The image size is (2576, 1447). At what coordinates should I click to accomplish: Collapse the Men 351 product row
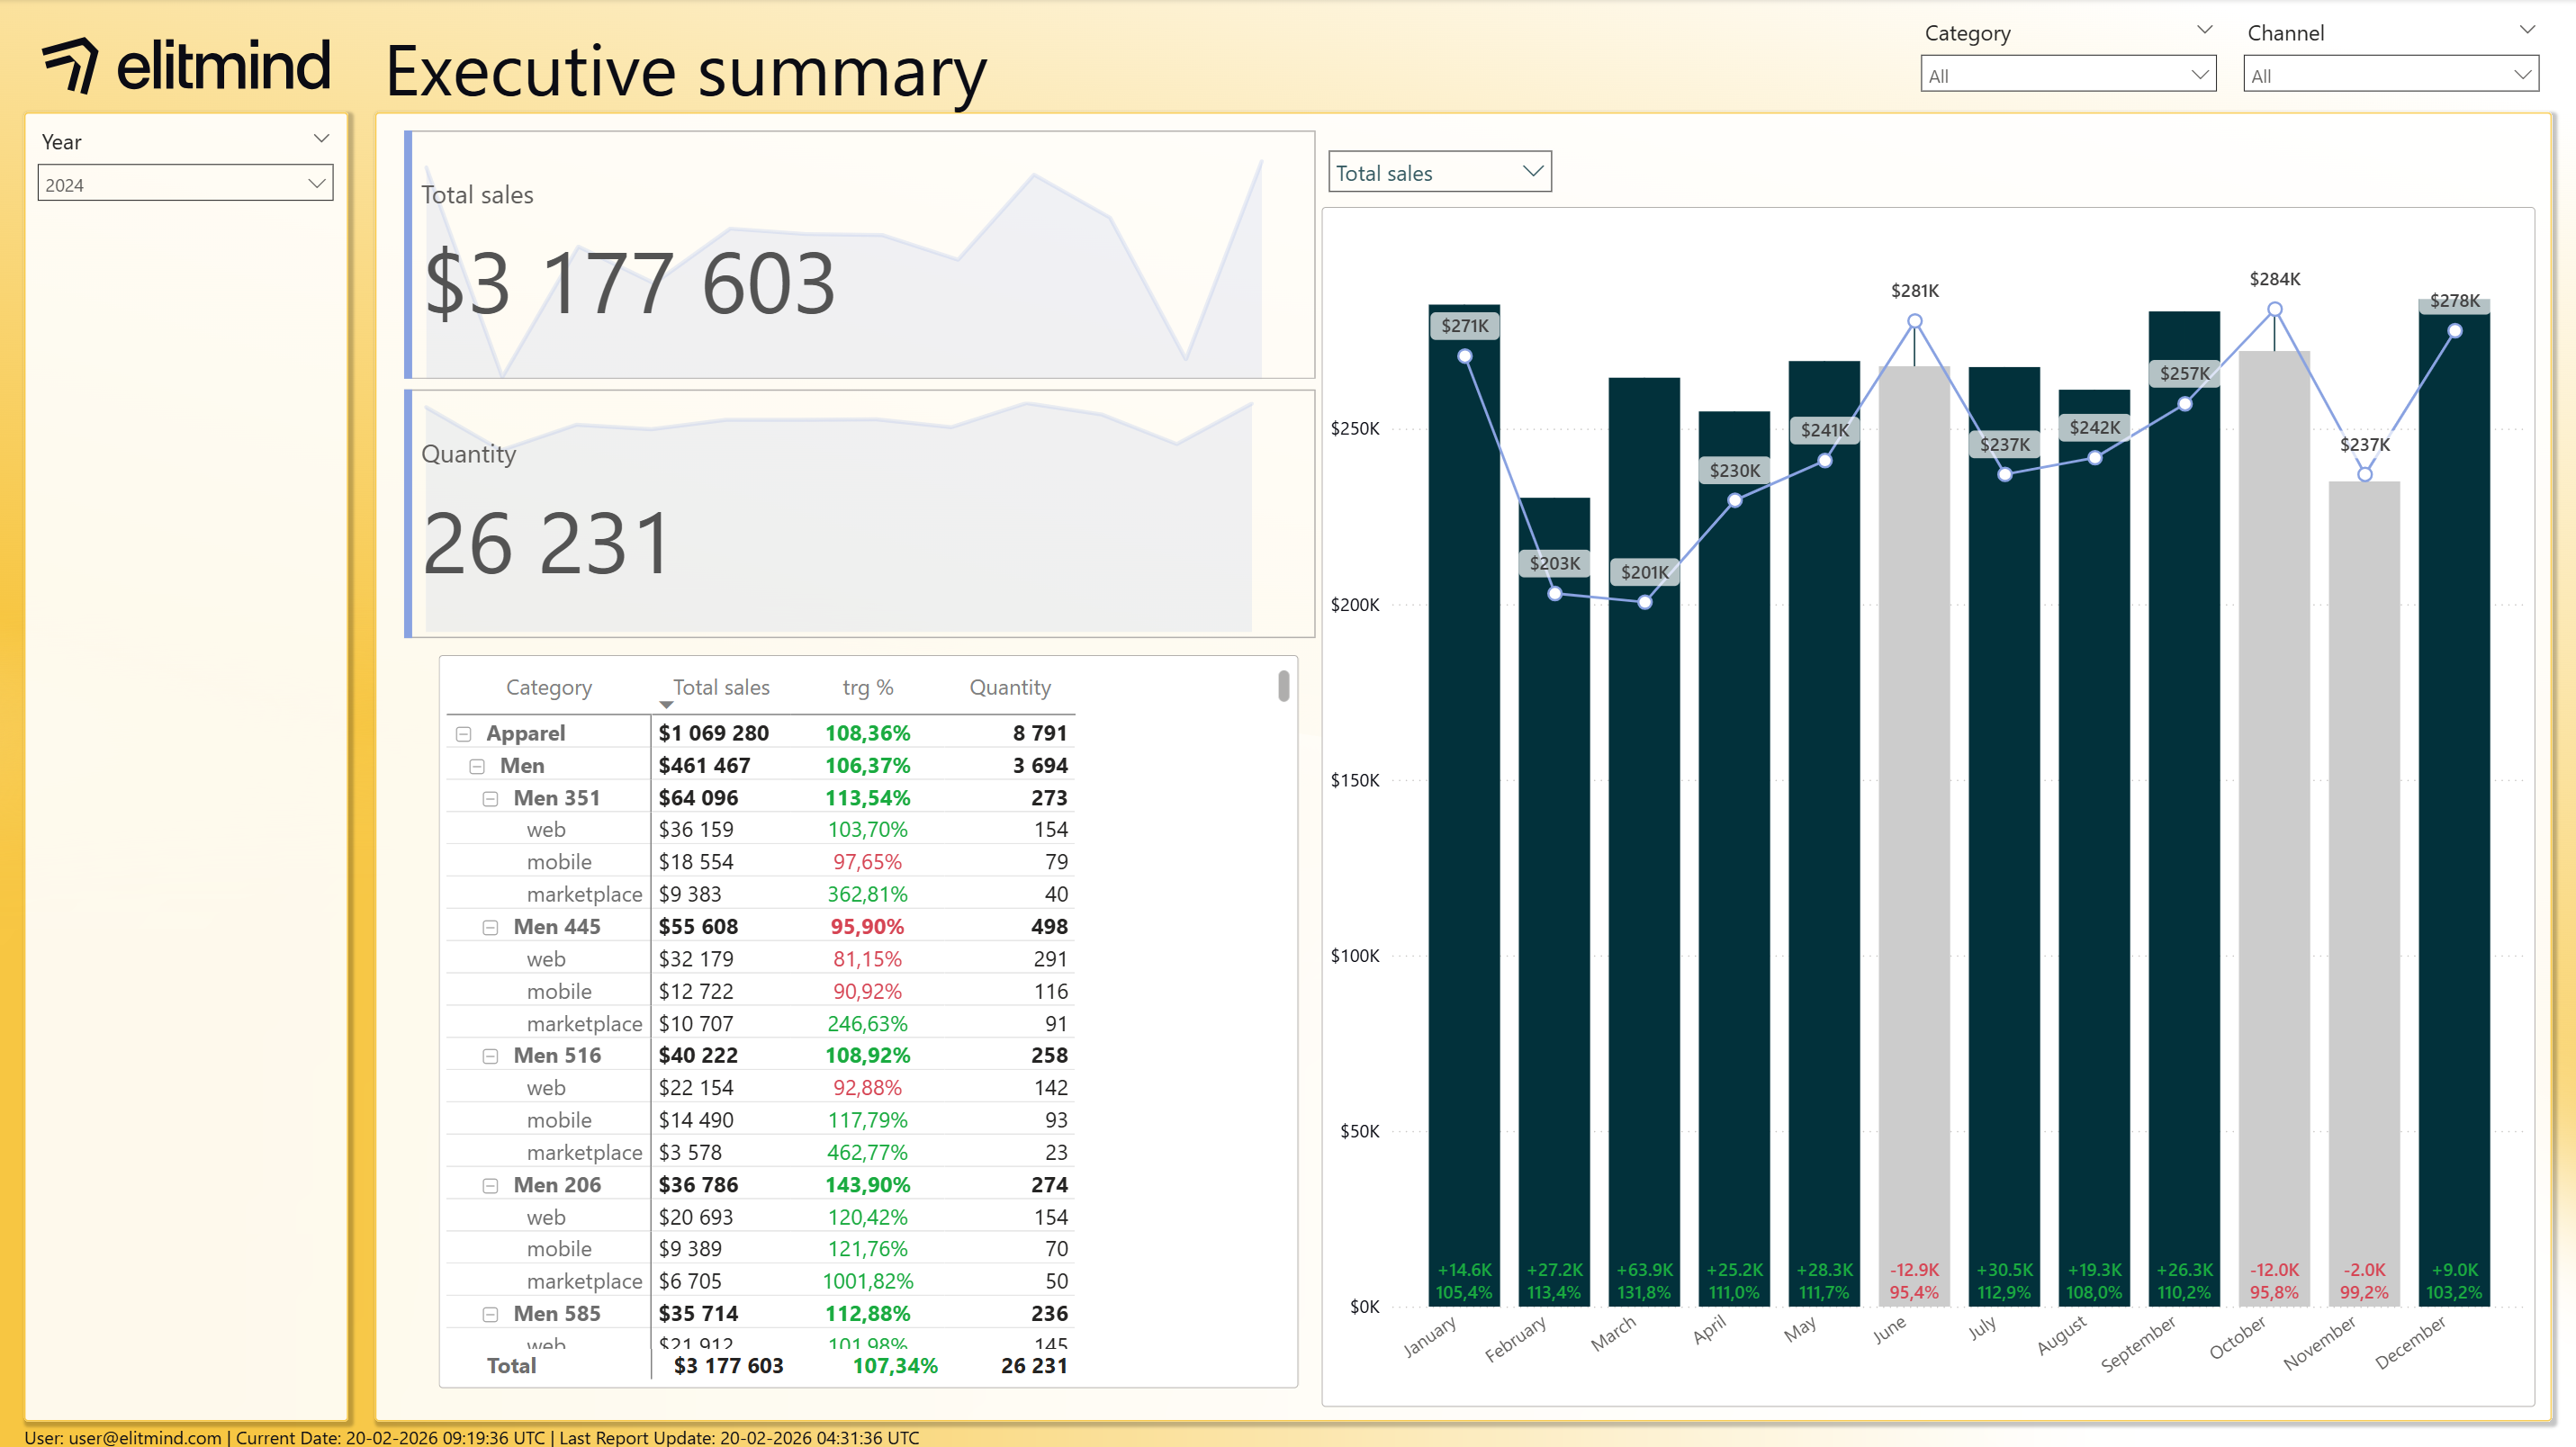(490, 799)
